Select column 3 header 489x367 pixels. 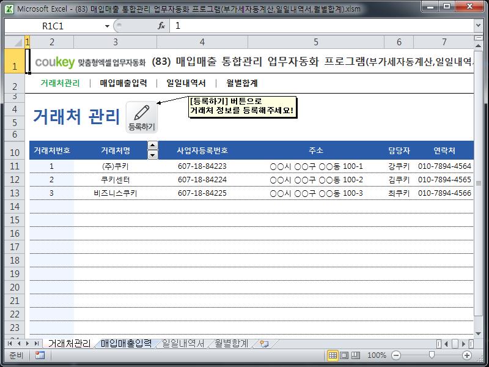pos(116,42)
